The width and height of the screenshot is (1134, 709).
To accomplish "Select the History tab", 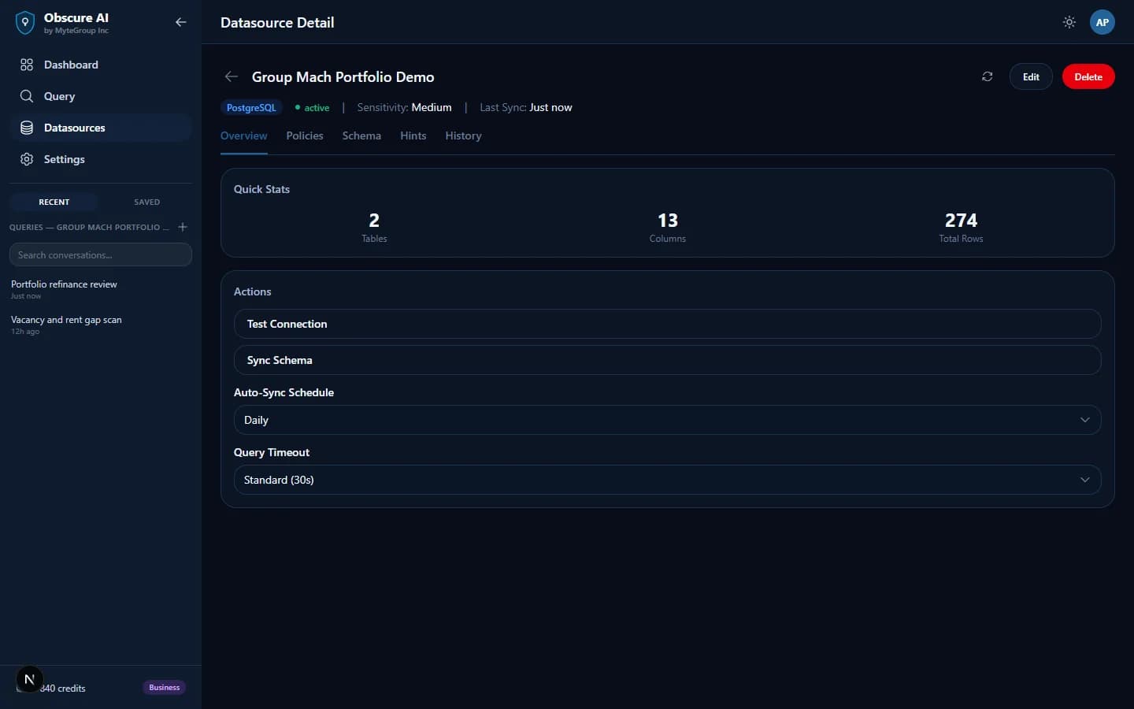I will (x=463, y=135).
